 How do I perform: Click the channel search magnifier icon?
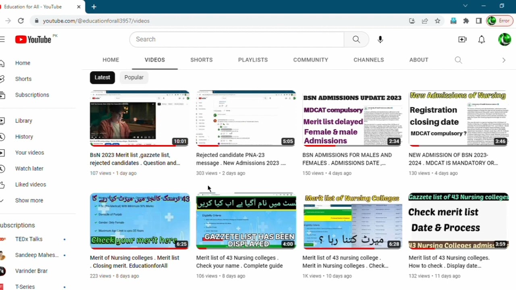pos(458,60)
